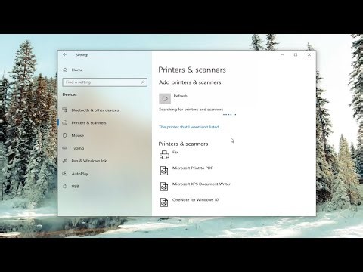The height and width of the screenshot is (272, 363).
Task: Click the Devices category heading
Action: [x=70, y=94]
